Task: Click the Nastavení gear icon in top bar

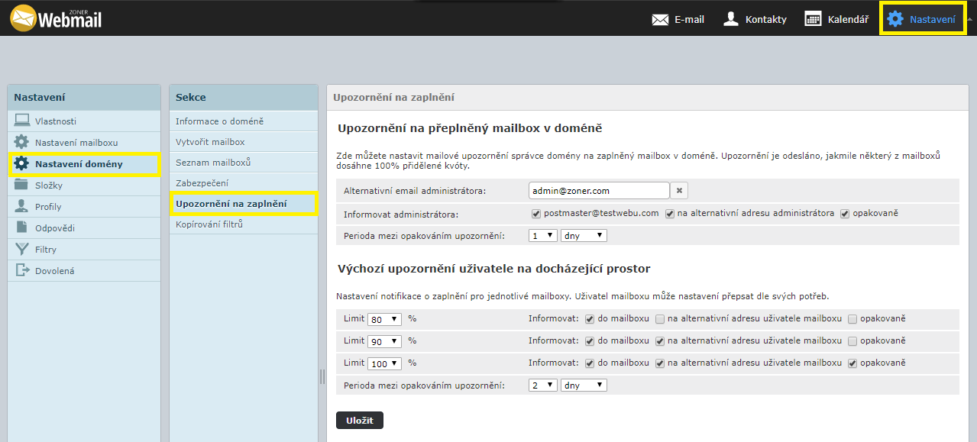Action: coord(895,19)
